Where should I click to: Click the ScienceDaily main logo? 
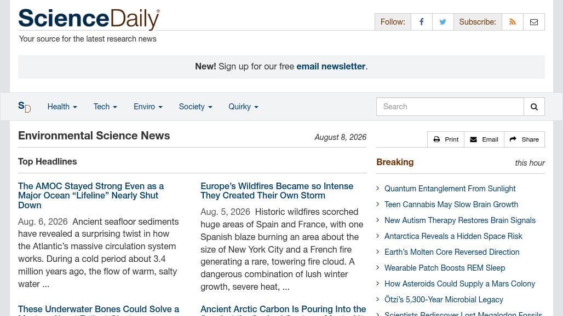(89, 19)
